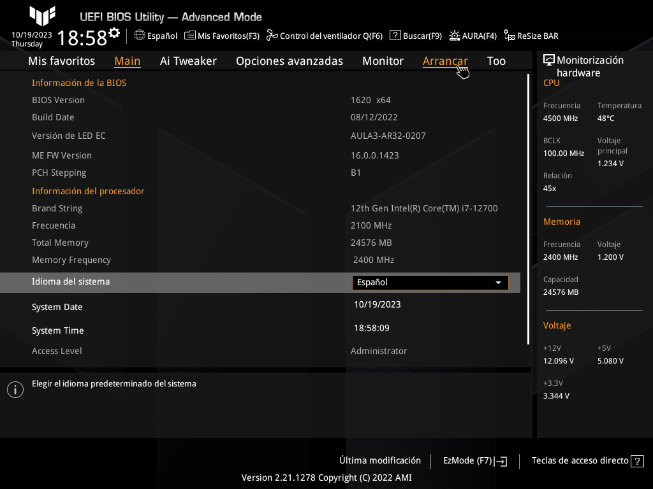Click the hardware monitor icon

click(549, 60)
